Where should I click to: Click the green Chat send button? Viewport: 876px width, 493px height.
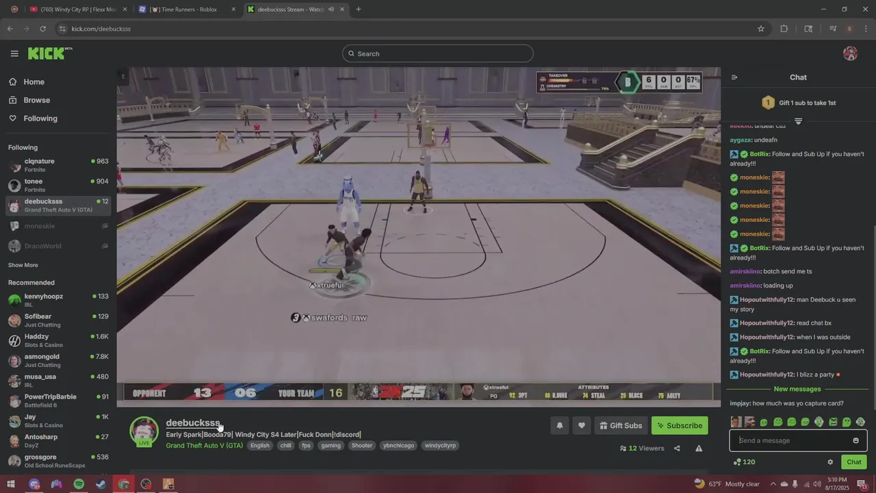[x=853, y=462]
